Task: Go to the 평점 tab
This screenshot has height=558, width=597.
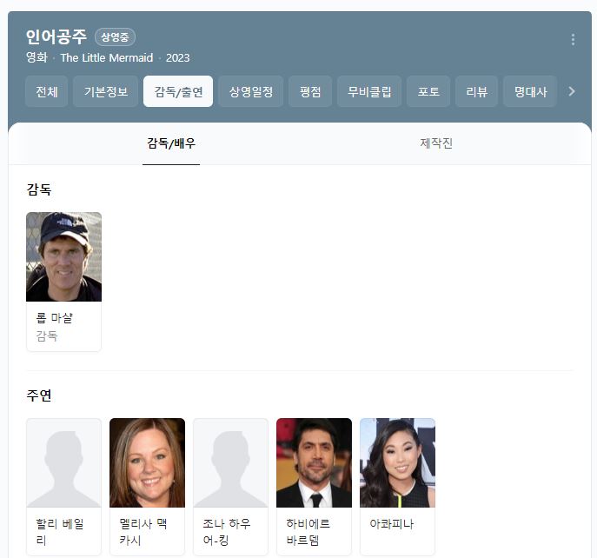Action: [310, 91]
